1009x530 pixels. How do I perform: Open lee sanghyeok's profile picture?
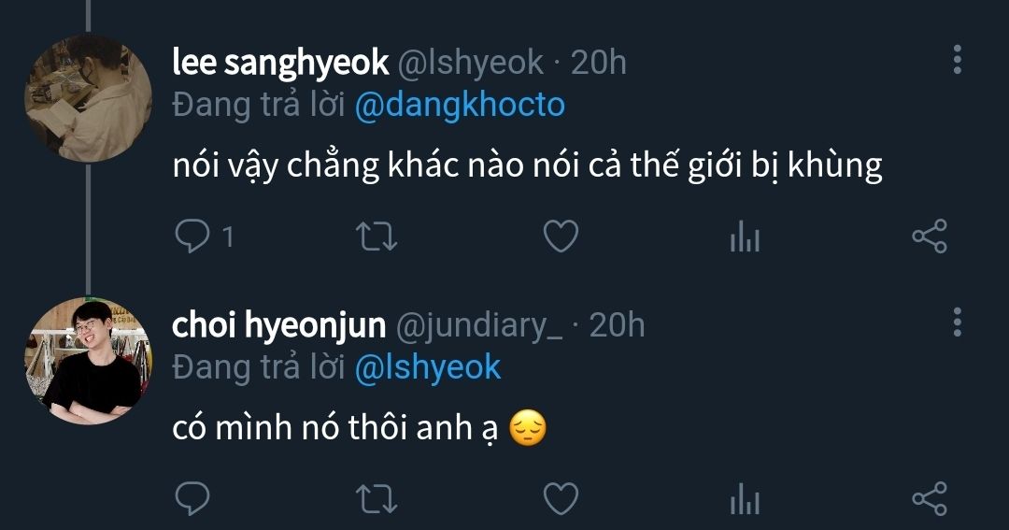click(x=87, y=98)
